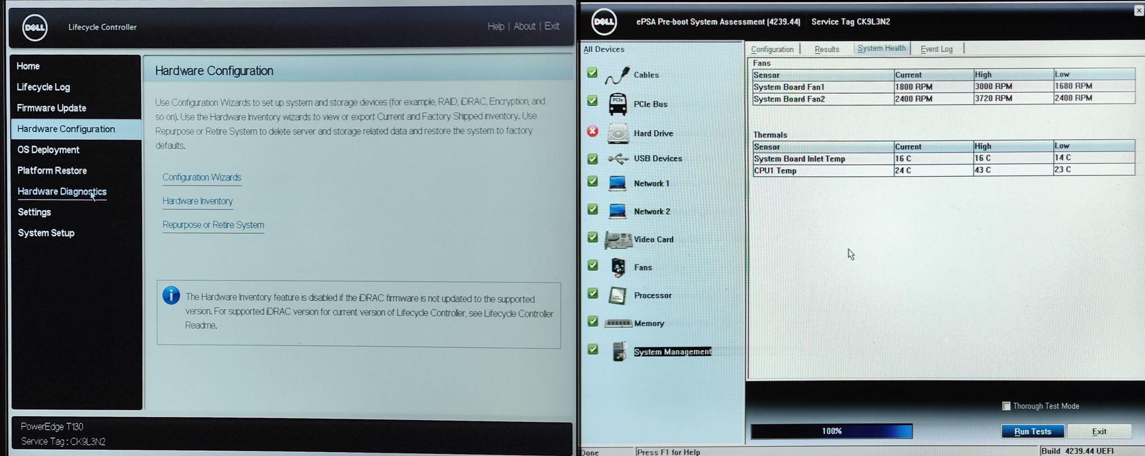Open the Configuration Wizards link
Viewport: 1145px width, 456px height.
click(202, 177)
